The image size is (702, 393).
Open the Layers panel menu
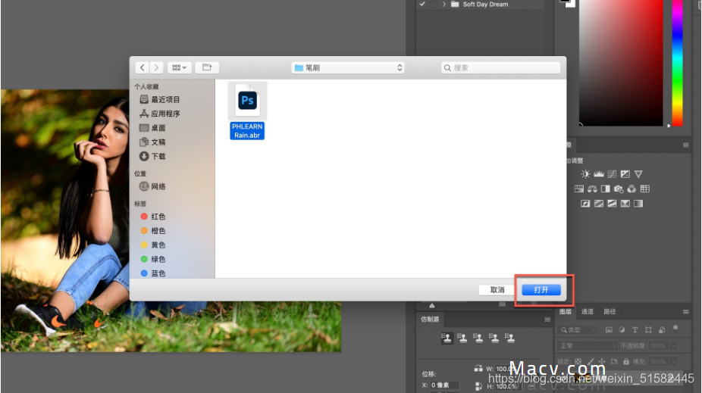click(685, 312)
